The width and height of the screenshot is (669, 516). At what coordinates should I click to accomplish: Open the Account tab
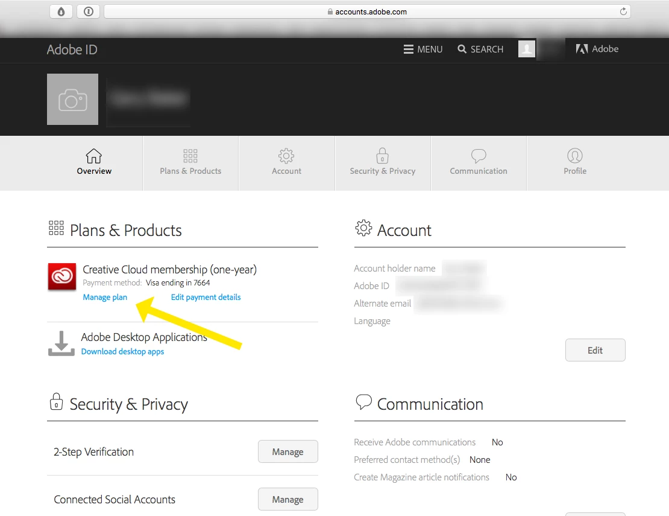pyautogui.click(x=287, y=162)
